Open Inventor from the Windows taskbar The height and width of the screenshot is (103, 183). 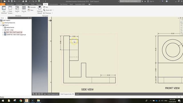(27, 100)
